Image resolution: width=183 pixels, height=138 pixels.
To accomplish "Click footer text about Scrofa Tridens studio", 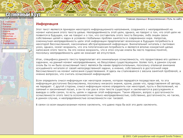I will [152, 136].
